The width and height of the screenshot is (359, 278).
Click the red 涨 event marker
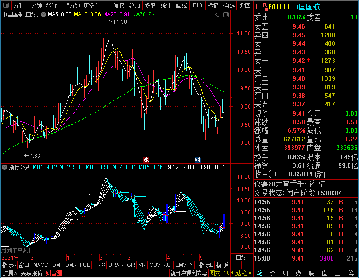pos(146,160)
